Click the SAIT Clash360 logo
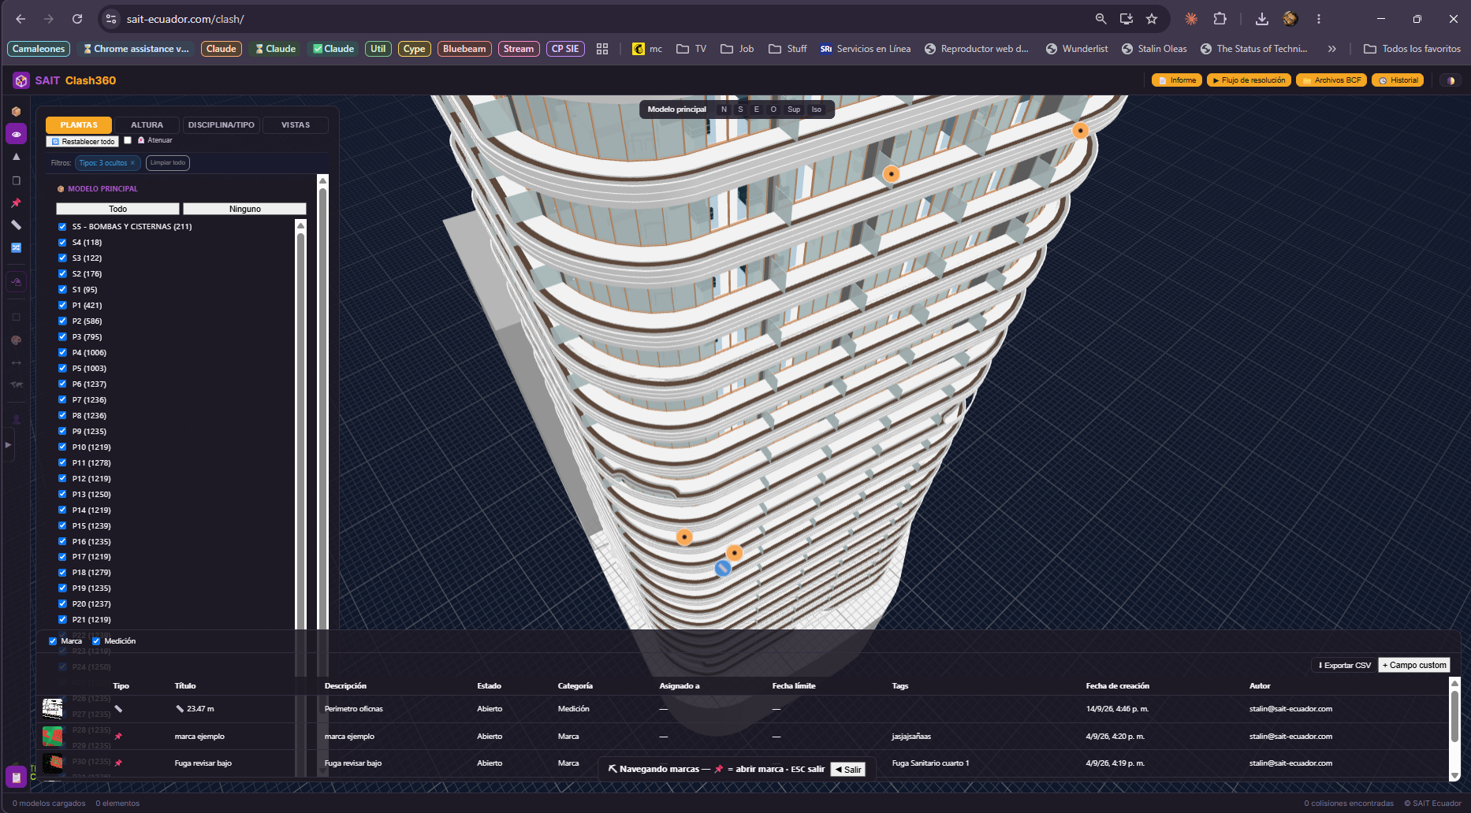Image resolution: width=1471 pixels, height=813 pixels. point(65,80)
